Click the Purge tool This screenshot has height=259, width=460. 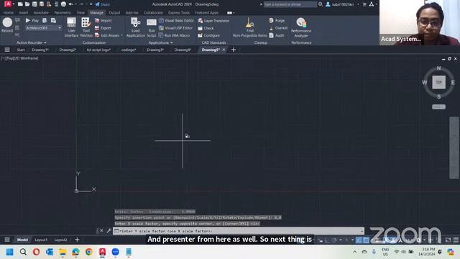coord(277,21)
